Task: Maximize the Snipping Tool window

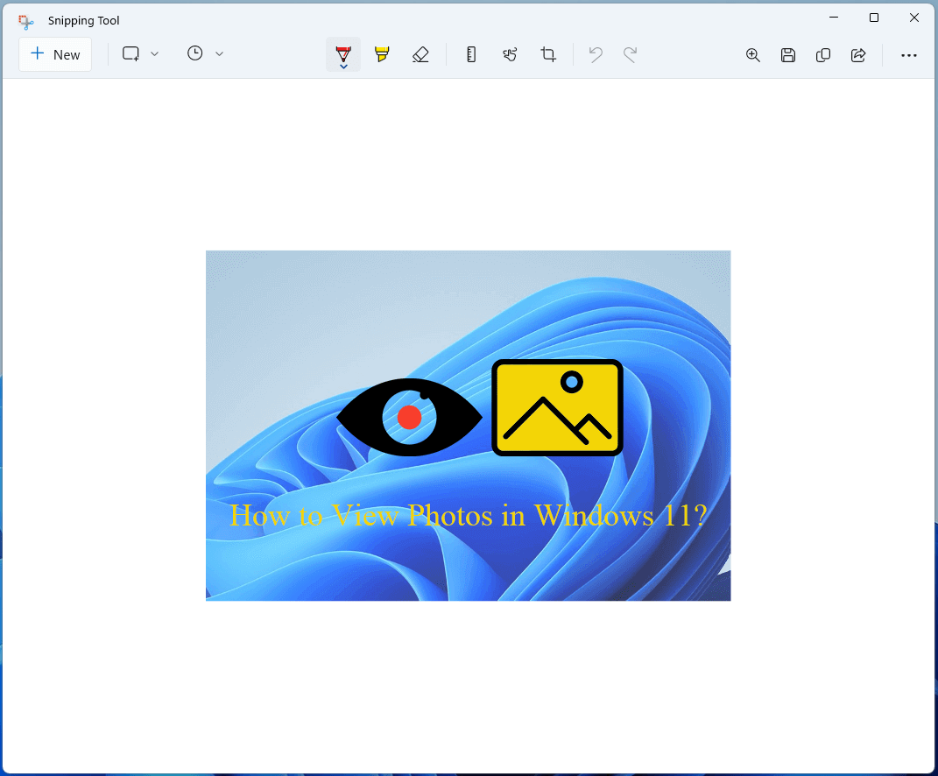Action: click(874, 18)
